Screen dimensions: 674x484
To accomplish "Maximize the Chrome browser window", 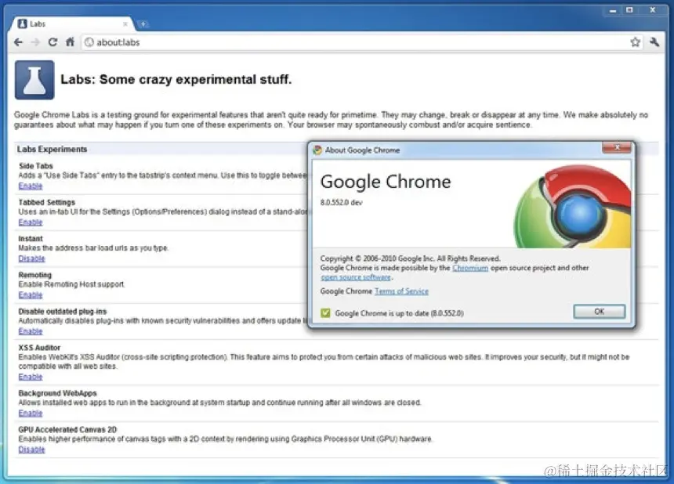I will 630,10.
